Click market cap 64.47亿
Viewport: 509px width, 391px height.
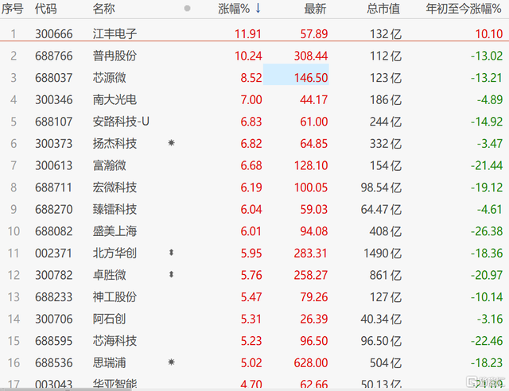click(x=382, y=209)
